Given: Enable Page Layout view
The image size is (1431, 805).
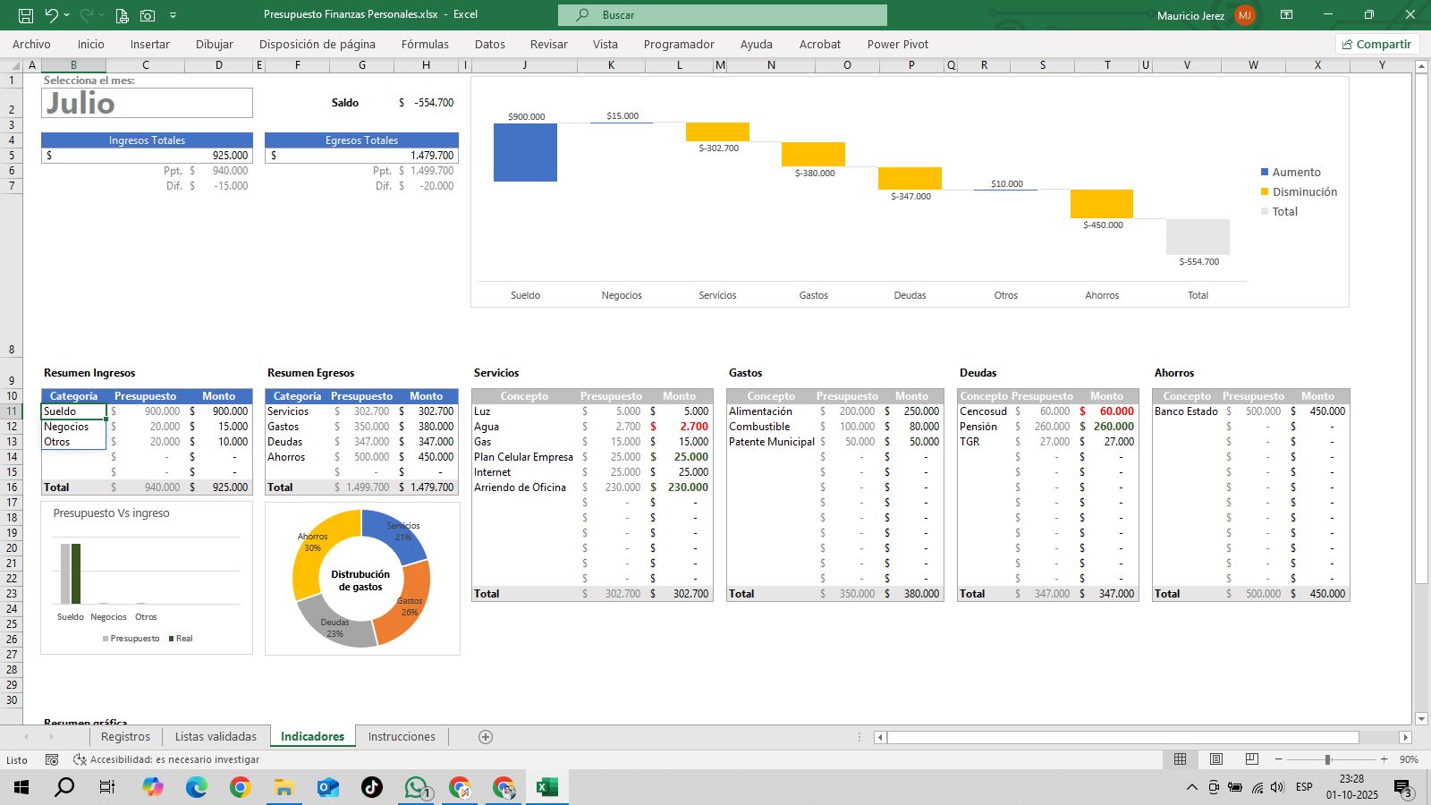Looking at the screenshot, I should (1216, 759).
